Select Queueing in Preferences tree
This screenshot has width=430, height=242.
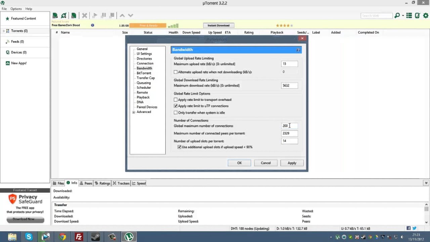point(143,83)
